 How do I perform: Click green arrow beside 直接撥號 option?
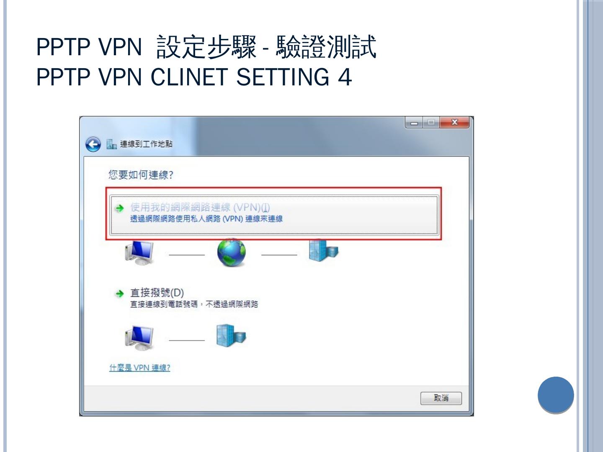pyautogui.click(x=120, y=294)
